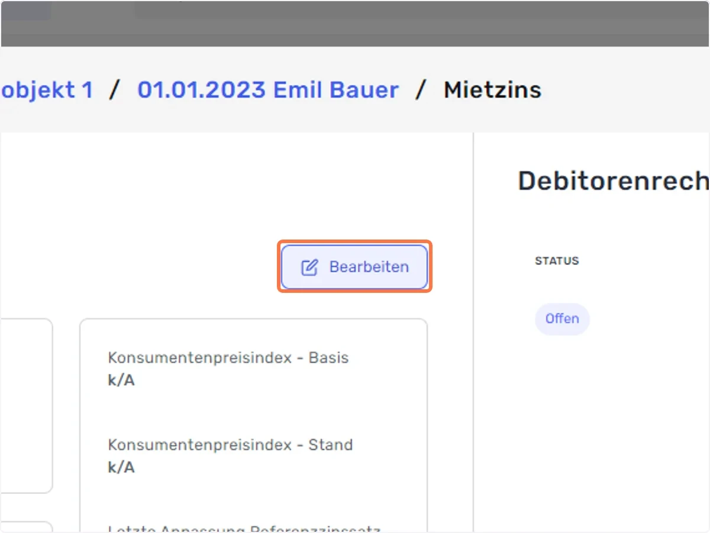This screenshot has width=710, height=533.
Task: Select the Mietzins breadcrumb text
Action: (x=492, y=90)
